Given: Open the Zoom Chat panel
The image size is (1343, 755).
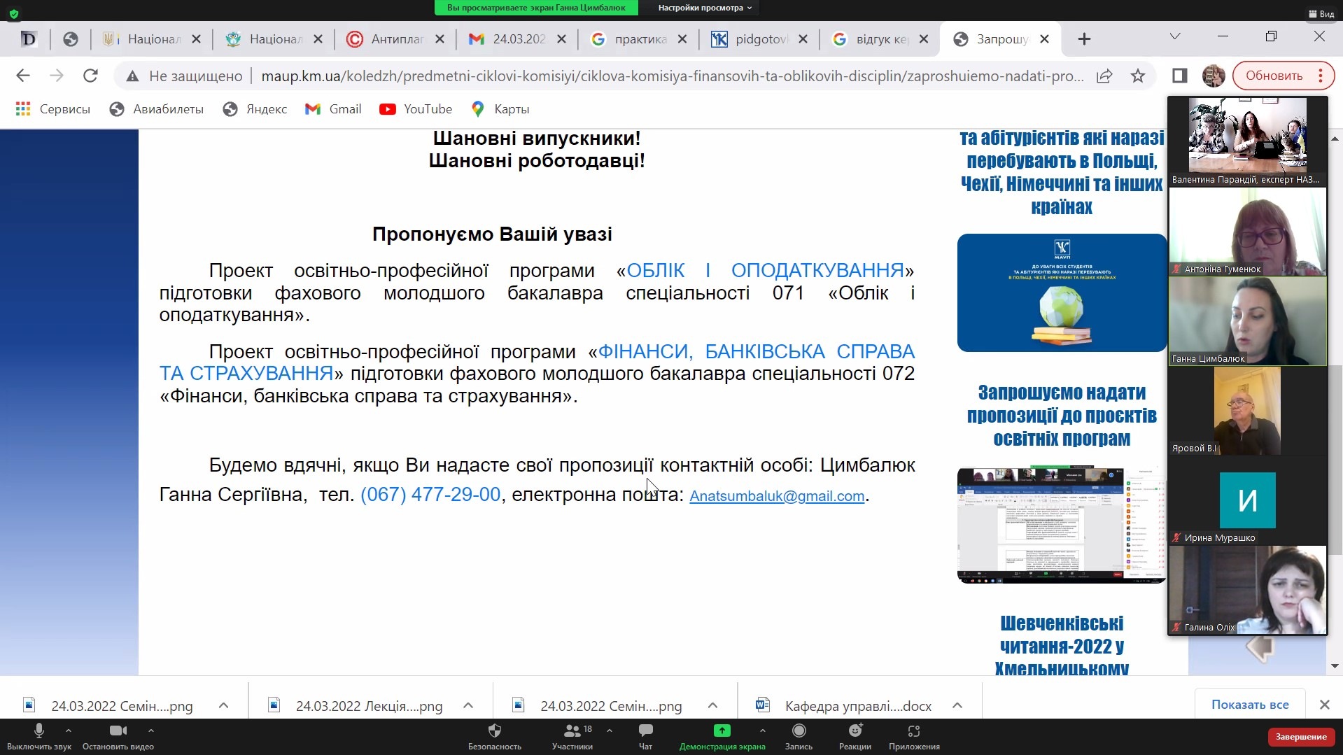Looking at the screenshot, I should pos(645,736).
